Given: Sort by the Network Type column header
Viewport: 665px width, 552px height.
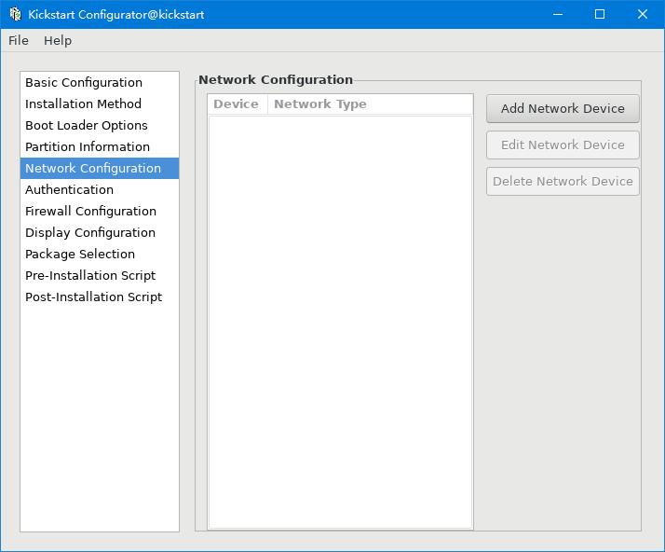Looking at the screenshot, I should (371, 104).
